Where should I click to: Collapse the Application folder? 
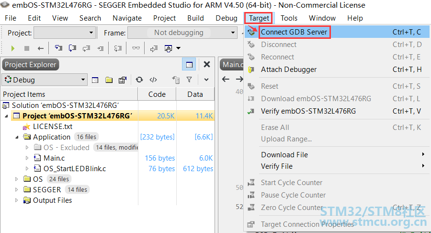(x=17, y=137)
